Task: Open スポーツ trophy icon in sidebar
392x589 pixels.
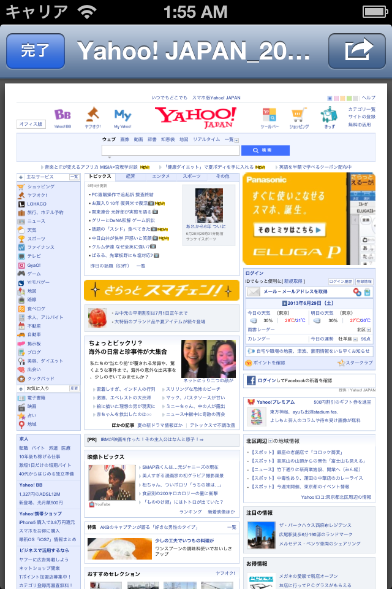Action: 22,239
